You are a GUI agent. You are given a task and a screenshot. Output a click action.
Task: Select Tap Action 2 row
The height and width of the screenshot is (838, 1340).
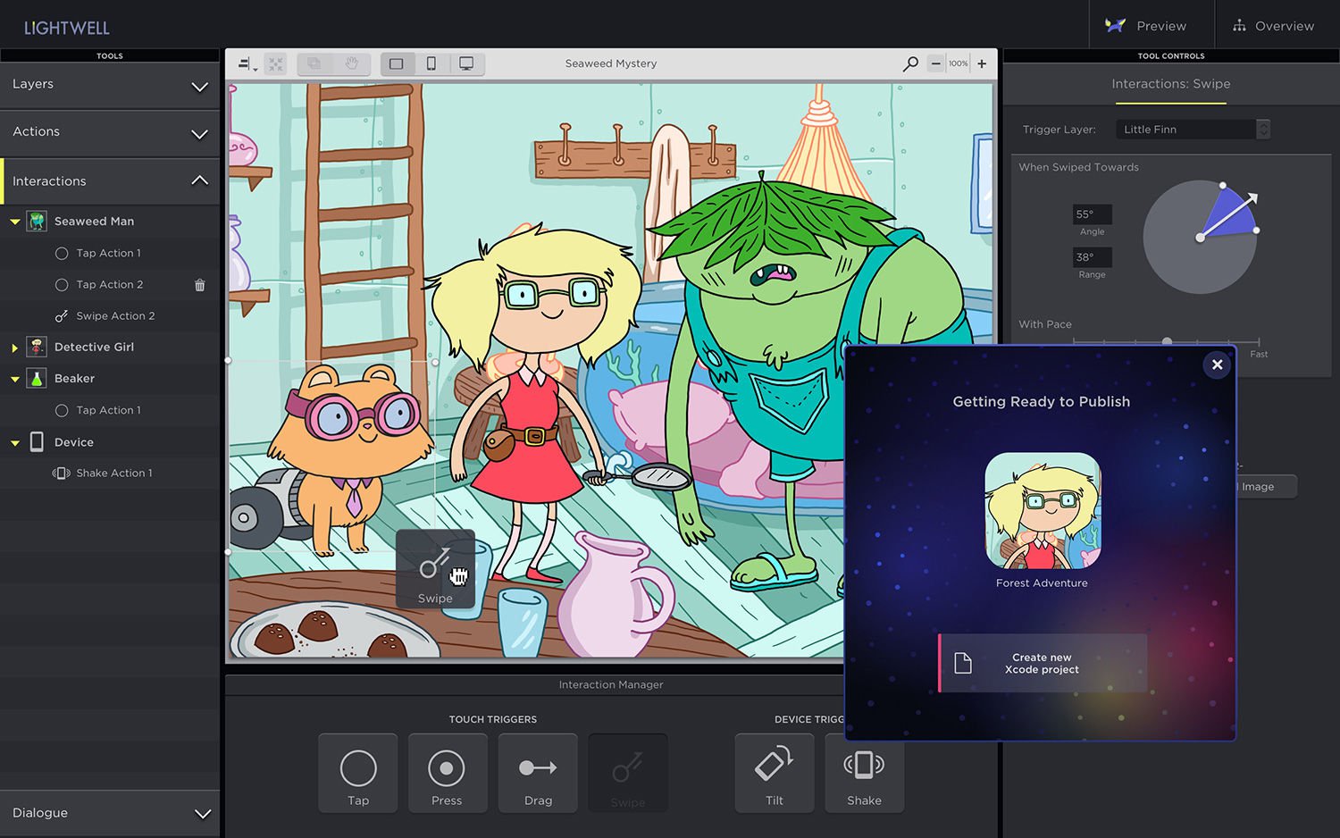(110, 284)
